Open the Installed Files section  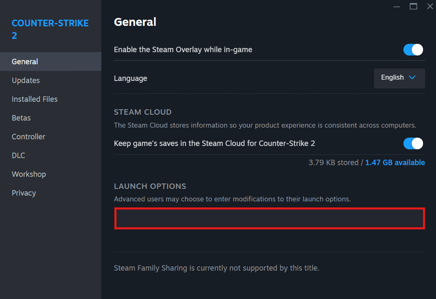pyautogui.click(x=34, y=99)
